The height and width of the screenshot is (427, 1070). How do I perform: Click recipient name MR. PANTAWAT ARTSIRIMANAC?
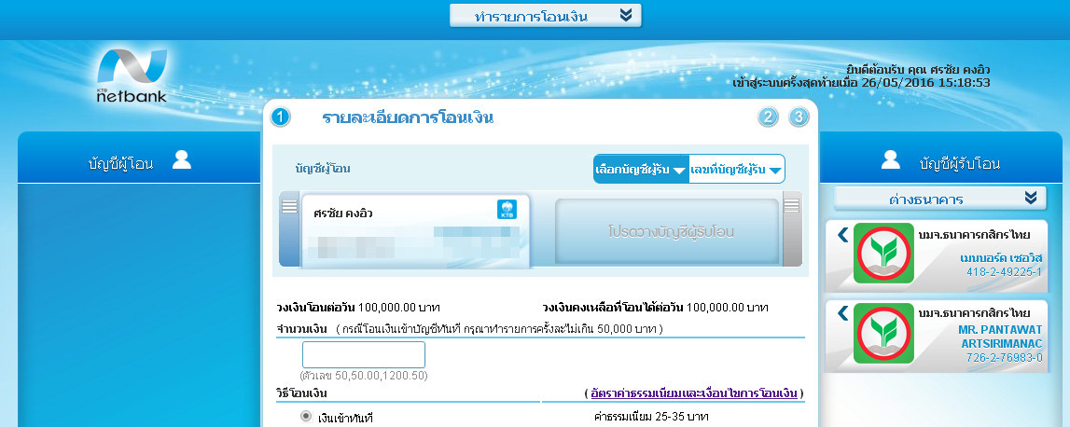1000,337
